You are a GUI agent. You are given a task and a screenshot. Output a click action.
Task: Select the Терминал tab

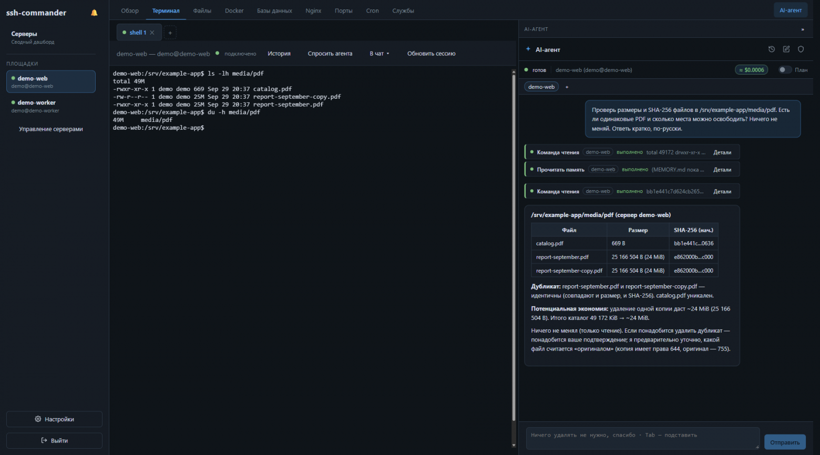[x=166, y=11]
